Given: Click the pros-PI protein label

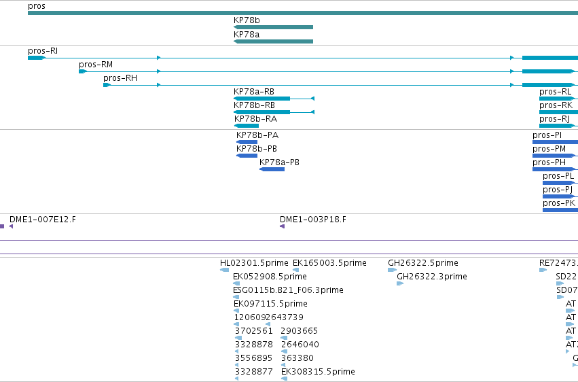Looking at the screenshot, I should (x=547, y=135).
